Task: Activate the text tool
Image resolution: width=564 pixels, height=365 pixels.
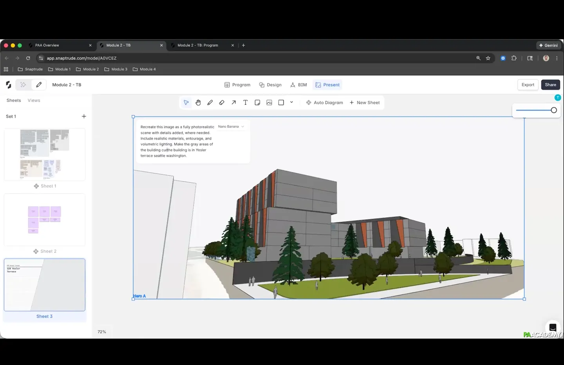Action: point(246,103)
